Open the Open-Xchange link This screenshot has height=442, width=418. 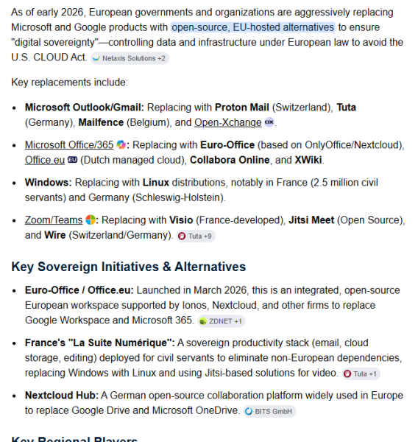pyautogui.click(x=228, y=122)
